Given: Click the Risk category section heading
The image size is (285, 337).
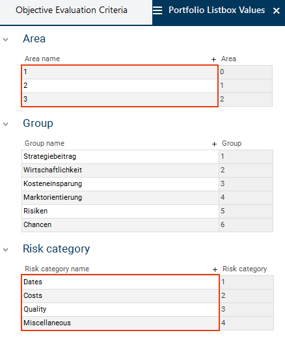Looking at the screenshot, I should (x=57, y=249).
